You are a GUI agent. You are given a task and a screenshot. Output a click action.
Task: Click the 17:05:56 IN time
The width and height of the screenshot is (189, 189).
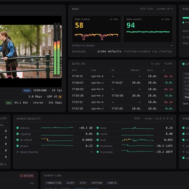[x=117, y=96]
